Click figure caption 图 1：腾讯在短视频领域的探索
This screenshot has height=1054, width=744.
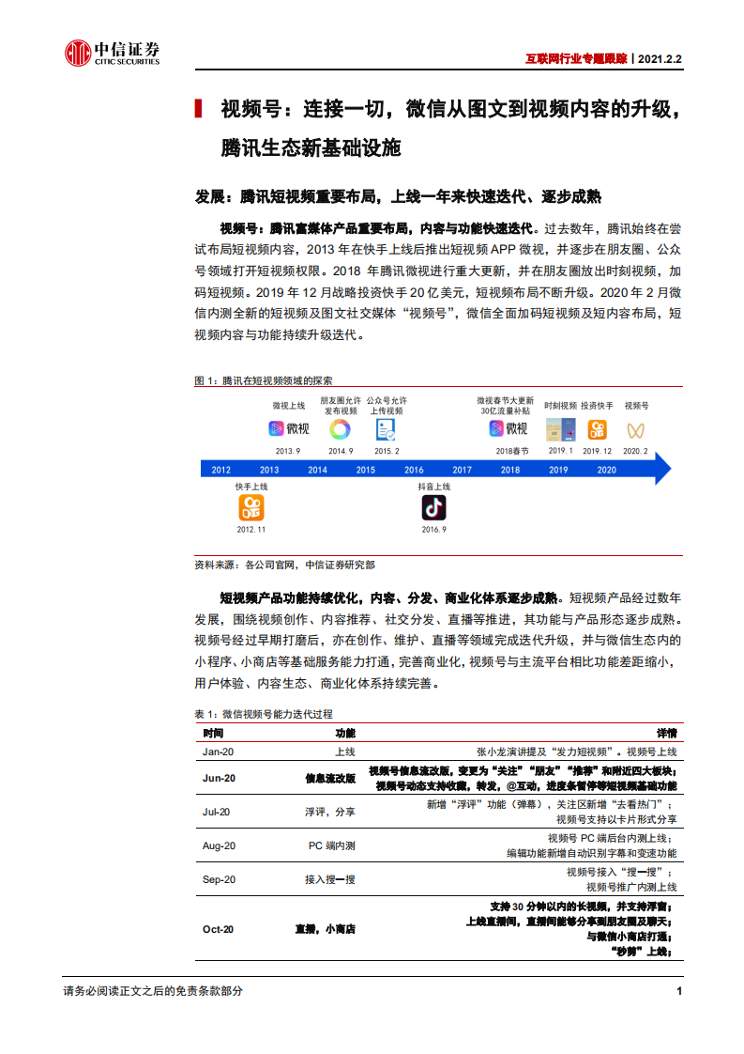tap(264, 380)
